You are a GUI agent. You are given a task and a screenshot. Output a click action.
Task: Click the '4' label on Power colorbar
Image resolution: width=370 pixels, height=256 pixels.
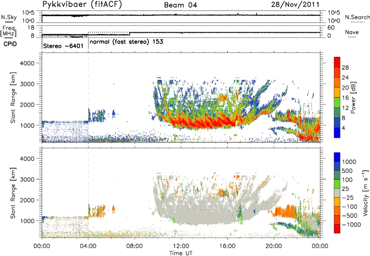(343, 128)
